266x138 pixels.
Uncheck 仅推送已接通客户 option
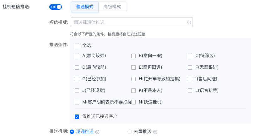click(77, 117)
